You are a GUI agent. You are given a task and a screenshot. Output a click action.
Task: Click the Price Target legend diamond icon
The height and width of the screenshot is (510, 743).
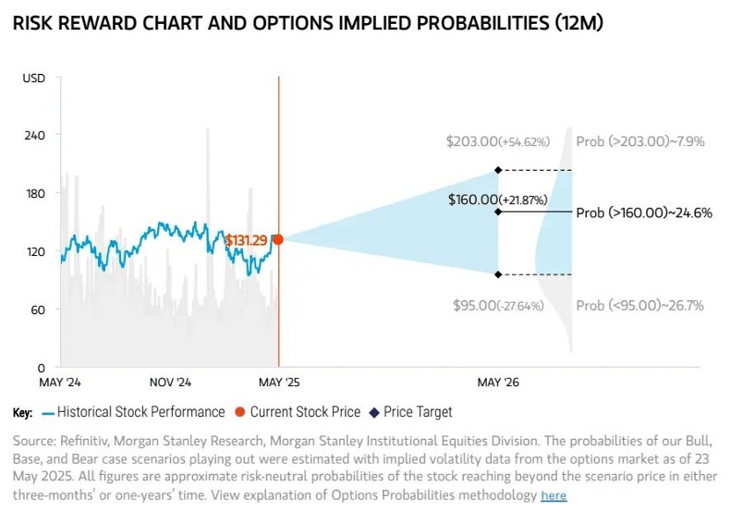pos(373,412)
